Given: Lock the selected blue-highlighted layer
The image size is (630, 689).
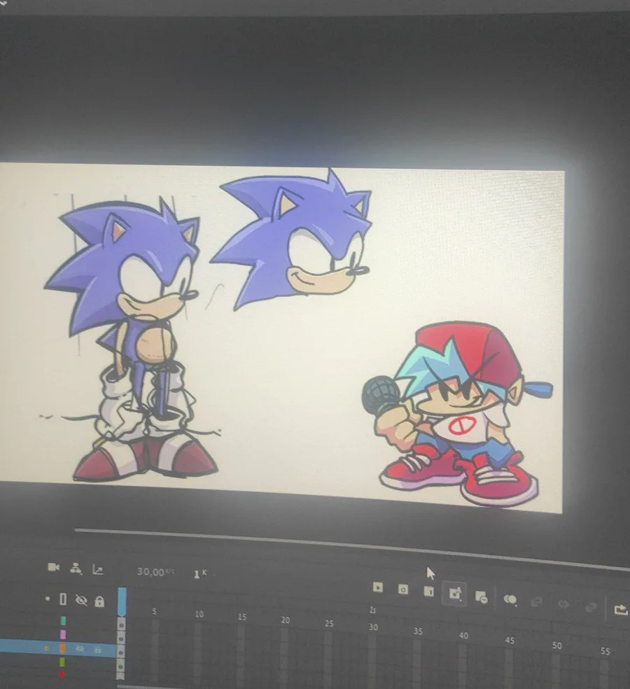Looking at the screenshot, I should pyautogui.click(x=97, y=649).
